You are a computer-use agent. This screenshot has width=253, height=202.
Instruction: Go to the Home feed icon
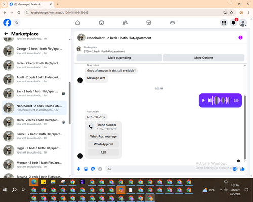(x=77, y=23)
